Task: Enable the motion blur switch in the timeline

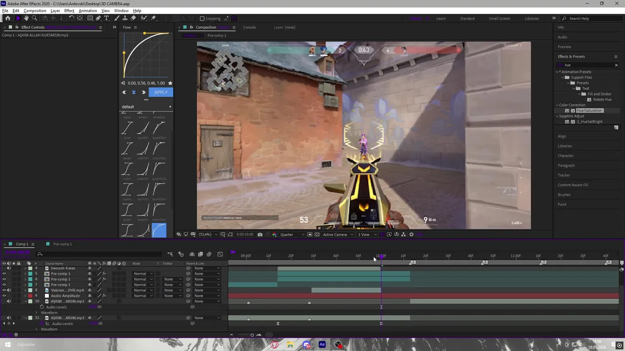Action: point(209,254)
